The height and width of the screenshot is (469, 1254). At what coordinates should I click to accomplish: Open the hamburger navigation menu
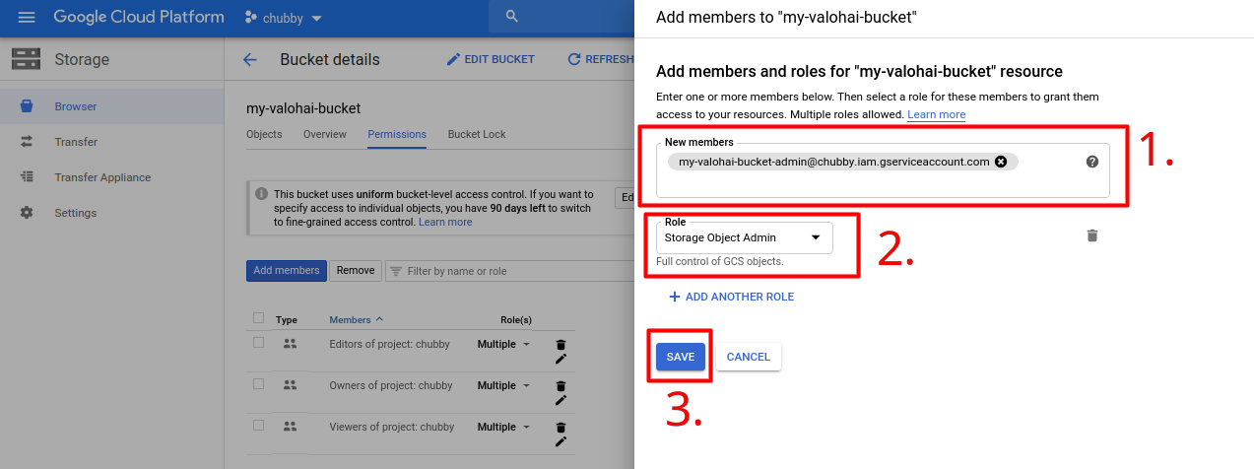27,18
